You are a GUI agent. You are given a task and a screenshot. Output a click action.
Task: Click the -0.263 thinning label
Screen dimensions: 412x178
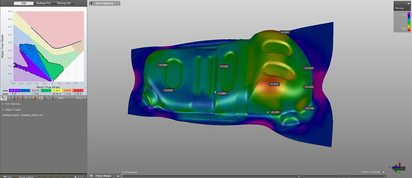274,84
